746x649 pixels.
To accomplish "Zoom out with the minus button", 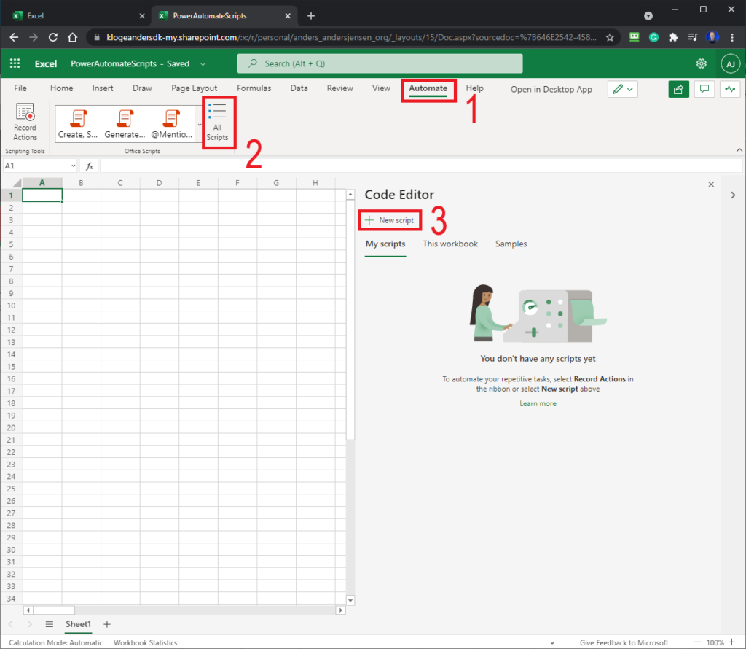I will click(x=697, y=642).
